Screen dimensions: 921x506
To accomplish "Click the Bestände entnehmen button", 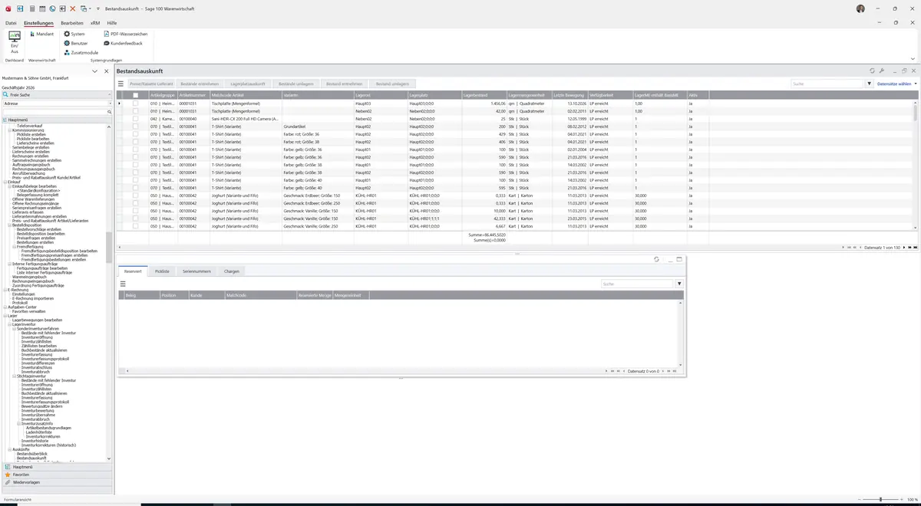I will [200, 84].
